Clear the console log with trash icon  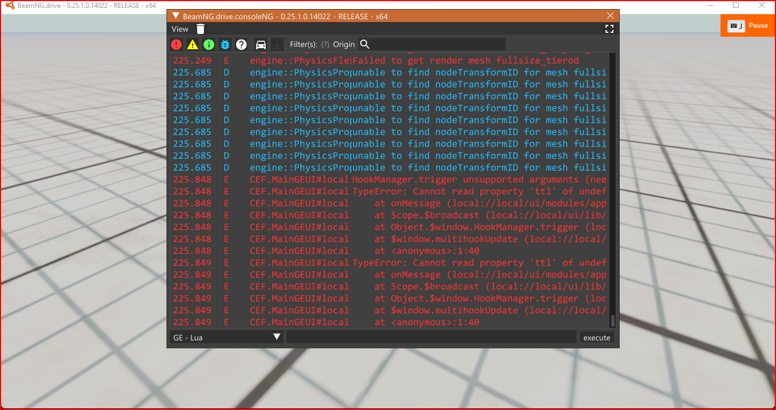pyautogui.click(x=201, y=29)
